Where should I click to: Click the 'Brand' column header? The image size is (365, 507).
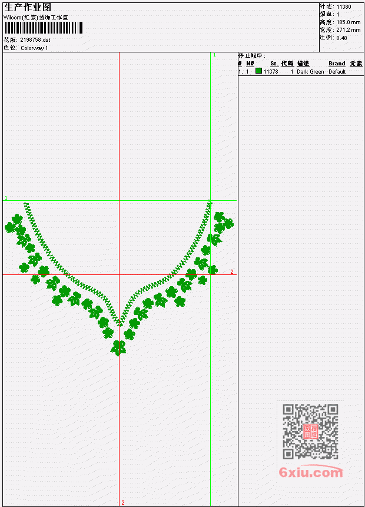(337, 64)
